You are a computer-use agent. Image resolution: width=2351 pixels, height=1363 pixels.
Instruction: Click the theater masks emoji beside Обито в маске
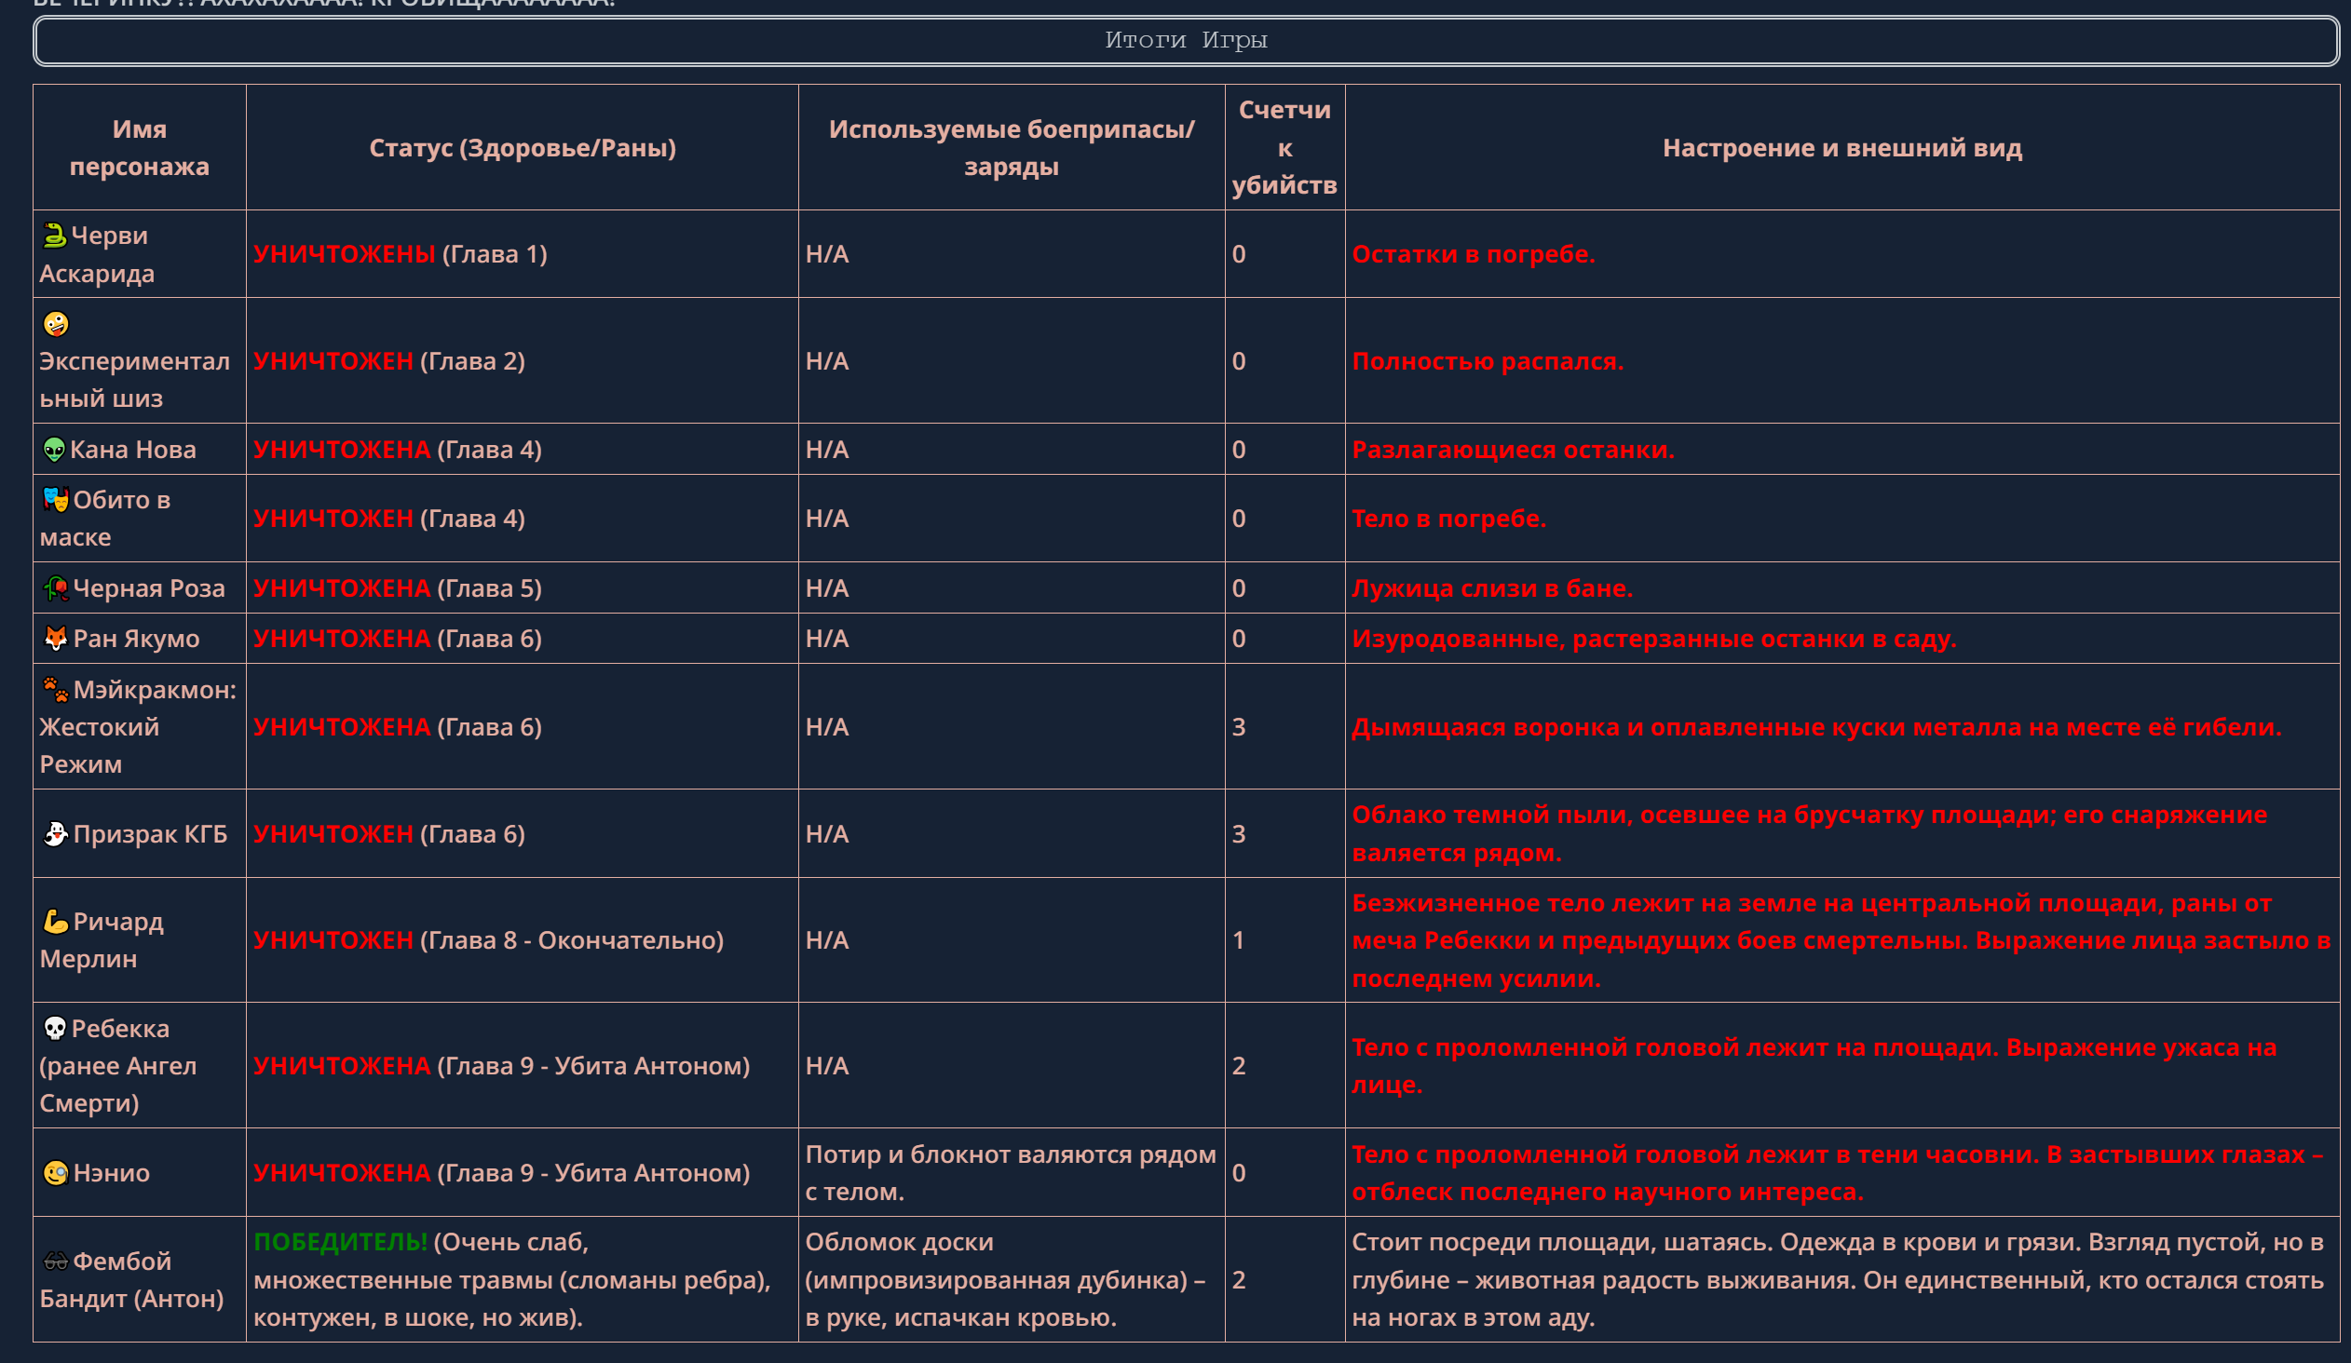[x=56, y=500]
